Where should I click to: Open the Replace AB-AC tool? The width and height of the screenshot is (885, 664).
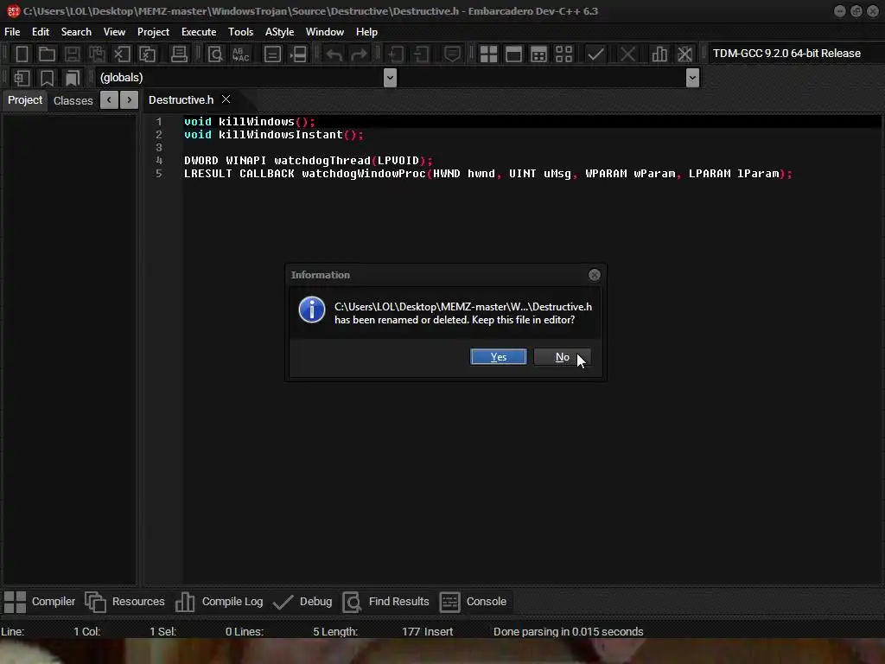(x=240, y=54)
